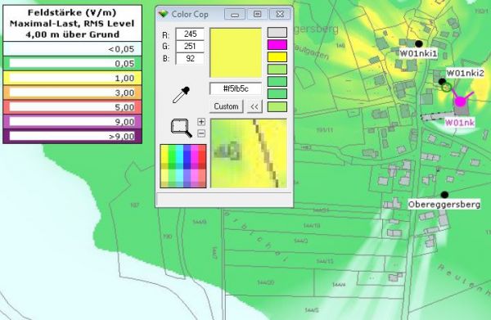Click the B value field 92
This screenshot has height=320, width=491.
pos(190,59)
